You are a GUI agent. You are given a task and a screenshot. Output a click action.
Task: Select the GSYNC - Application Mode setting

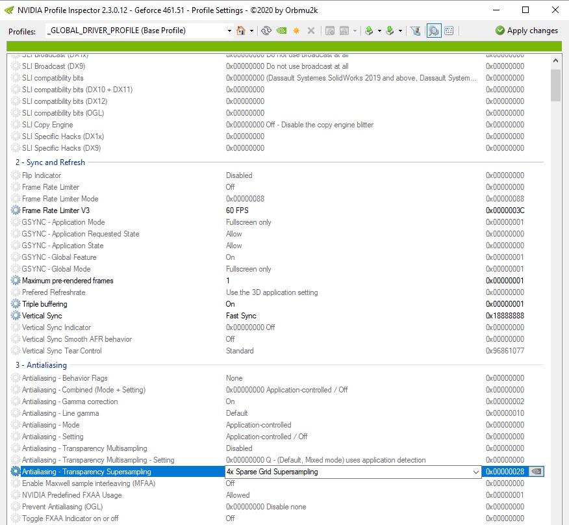coord(276,222)
